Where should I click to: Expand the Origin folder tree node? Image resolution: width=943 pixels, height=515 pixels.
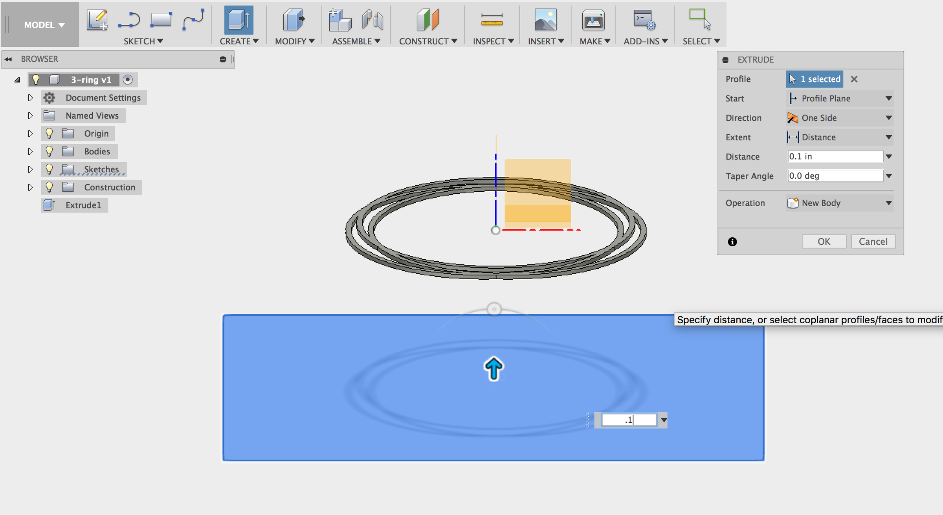pos(30,134)
